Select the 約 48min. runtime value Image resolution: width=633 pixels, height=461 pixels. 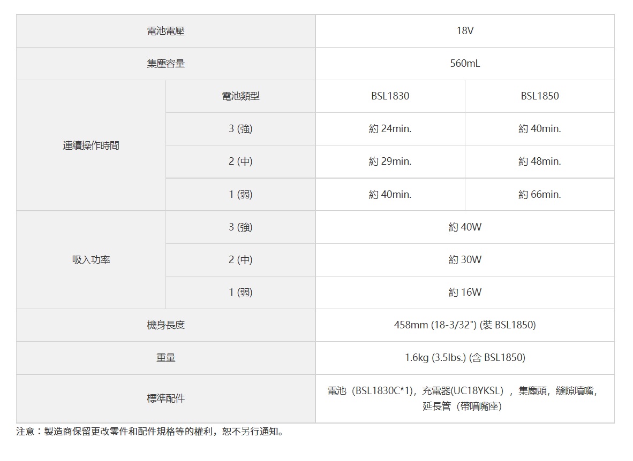click(x=539, y=162)
